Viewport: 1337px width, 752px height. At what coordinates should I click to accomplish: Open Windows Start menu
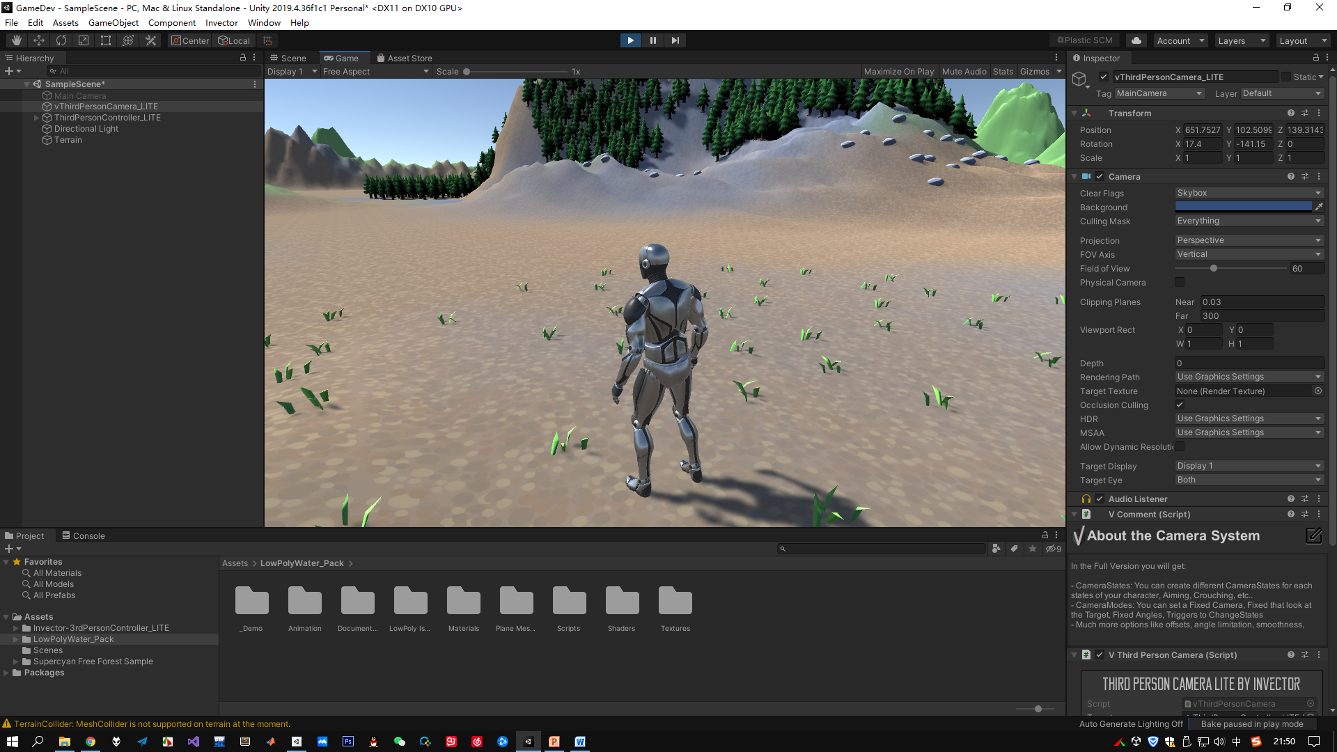(x=13, y=742)
